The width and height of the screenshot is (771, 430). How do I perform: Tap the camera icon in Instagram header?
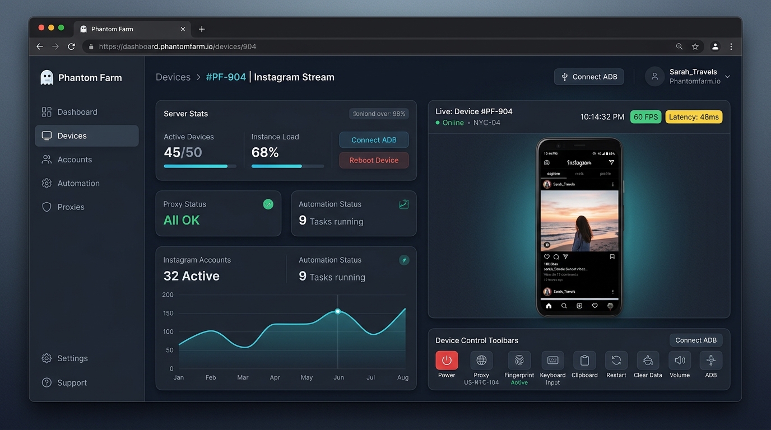[x=547, y=162]
